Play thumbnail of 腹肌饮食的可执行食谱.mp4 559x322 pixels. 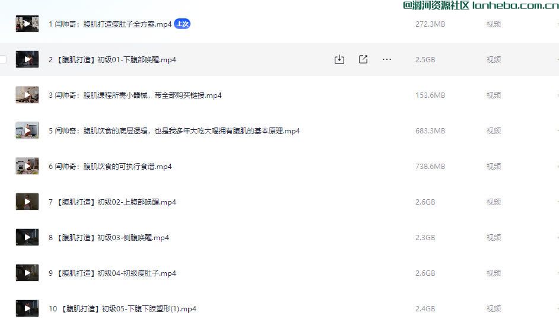27,167
